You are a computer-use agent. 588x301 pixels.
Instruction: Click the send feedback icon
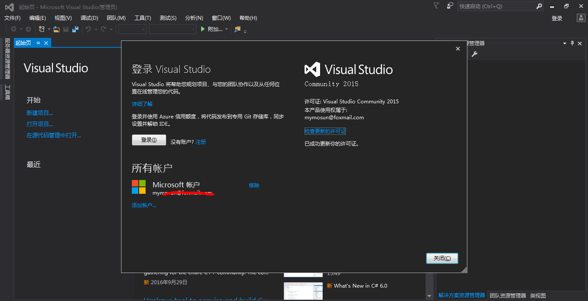(x=450, y=6)
